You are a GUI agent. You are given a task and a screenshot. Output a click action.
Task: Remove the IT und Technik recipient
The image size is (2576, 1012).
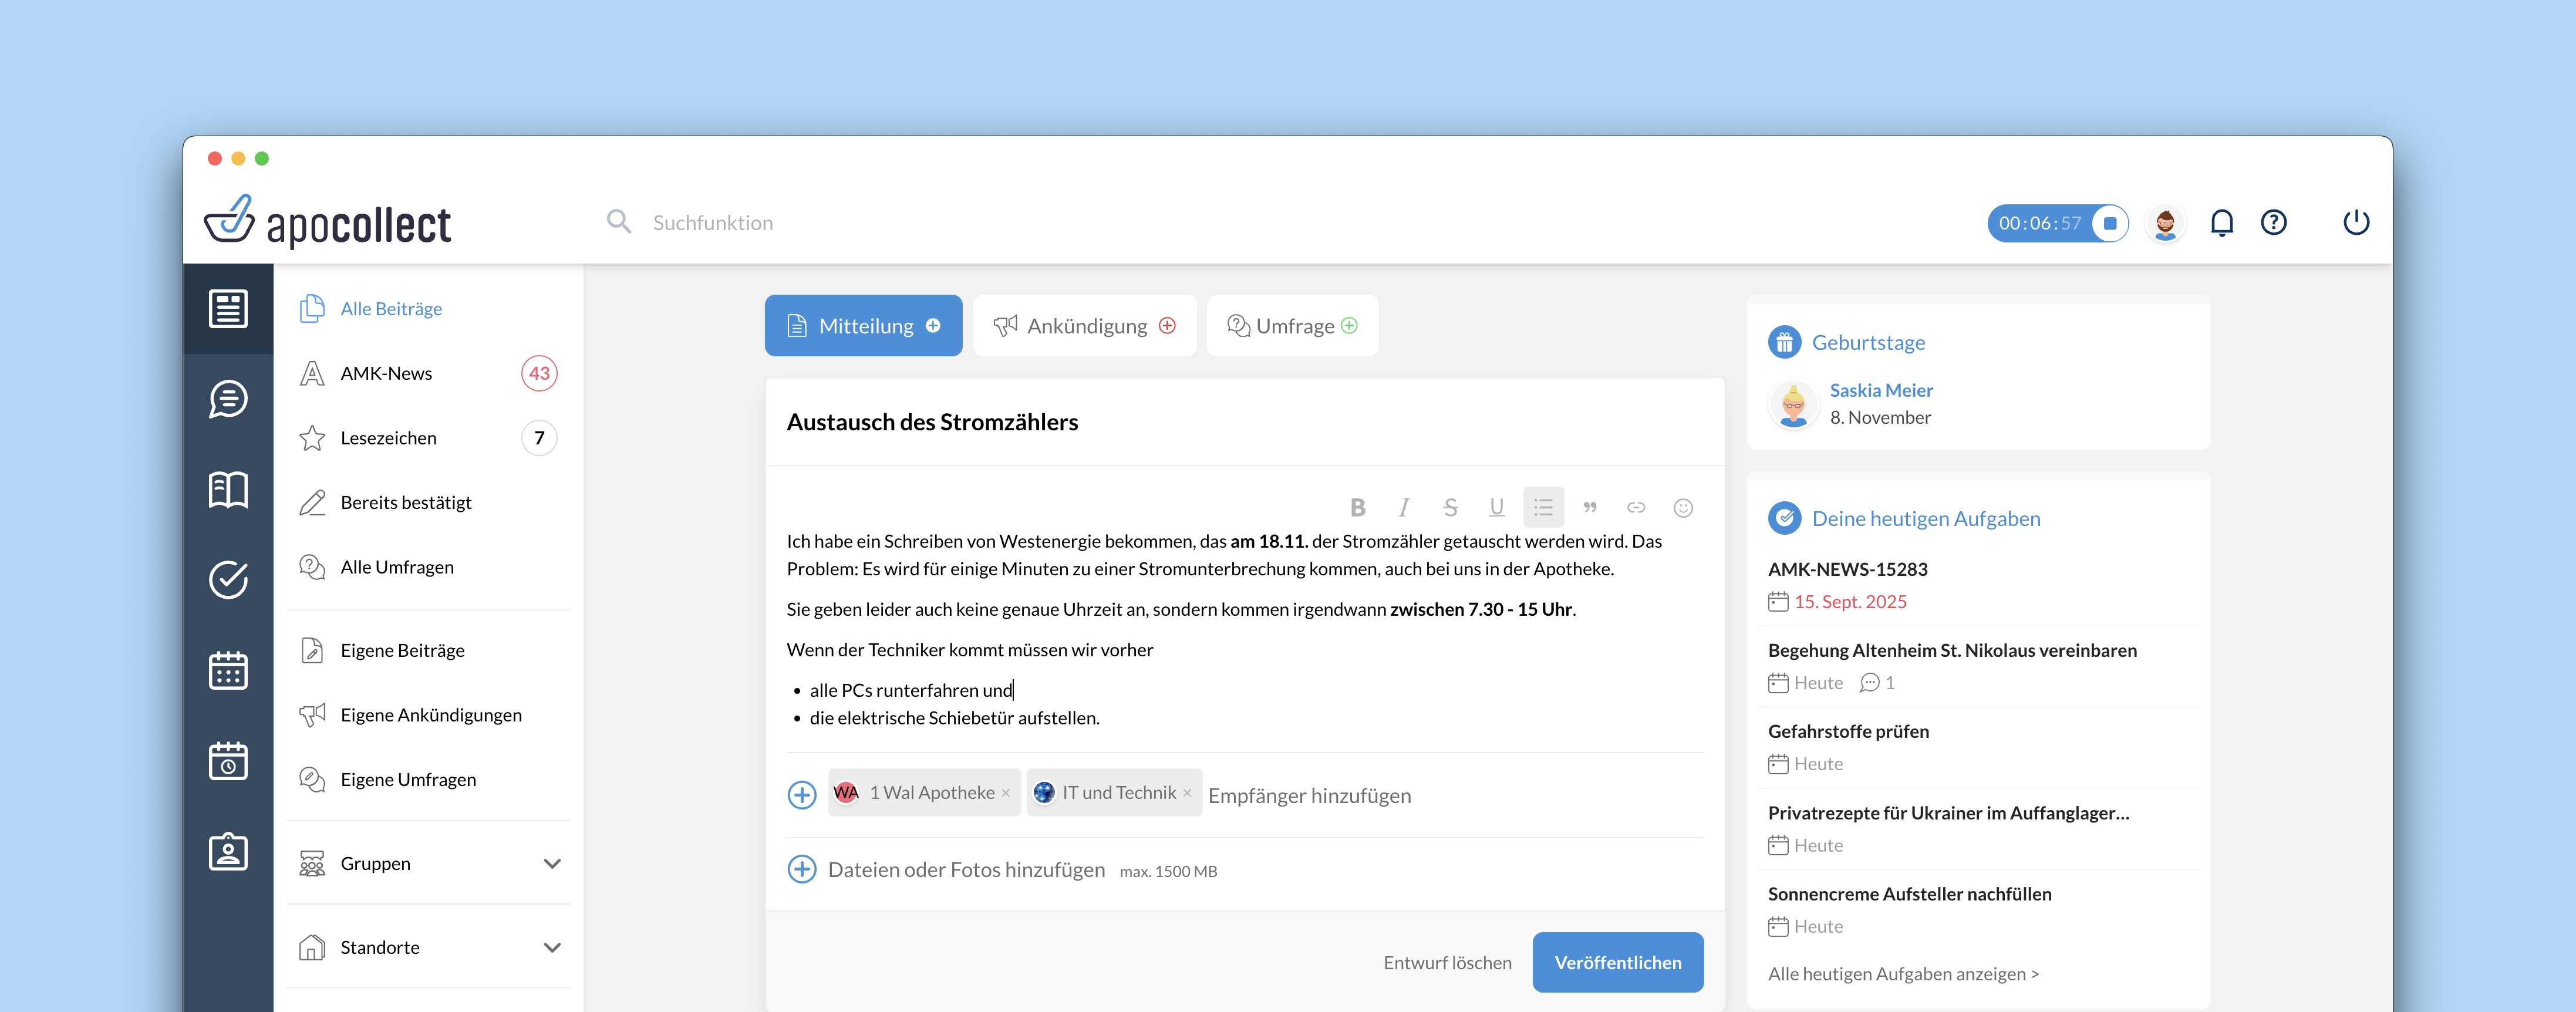[1187, 793]
